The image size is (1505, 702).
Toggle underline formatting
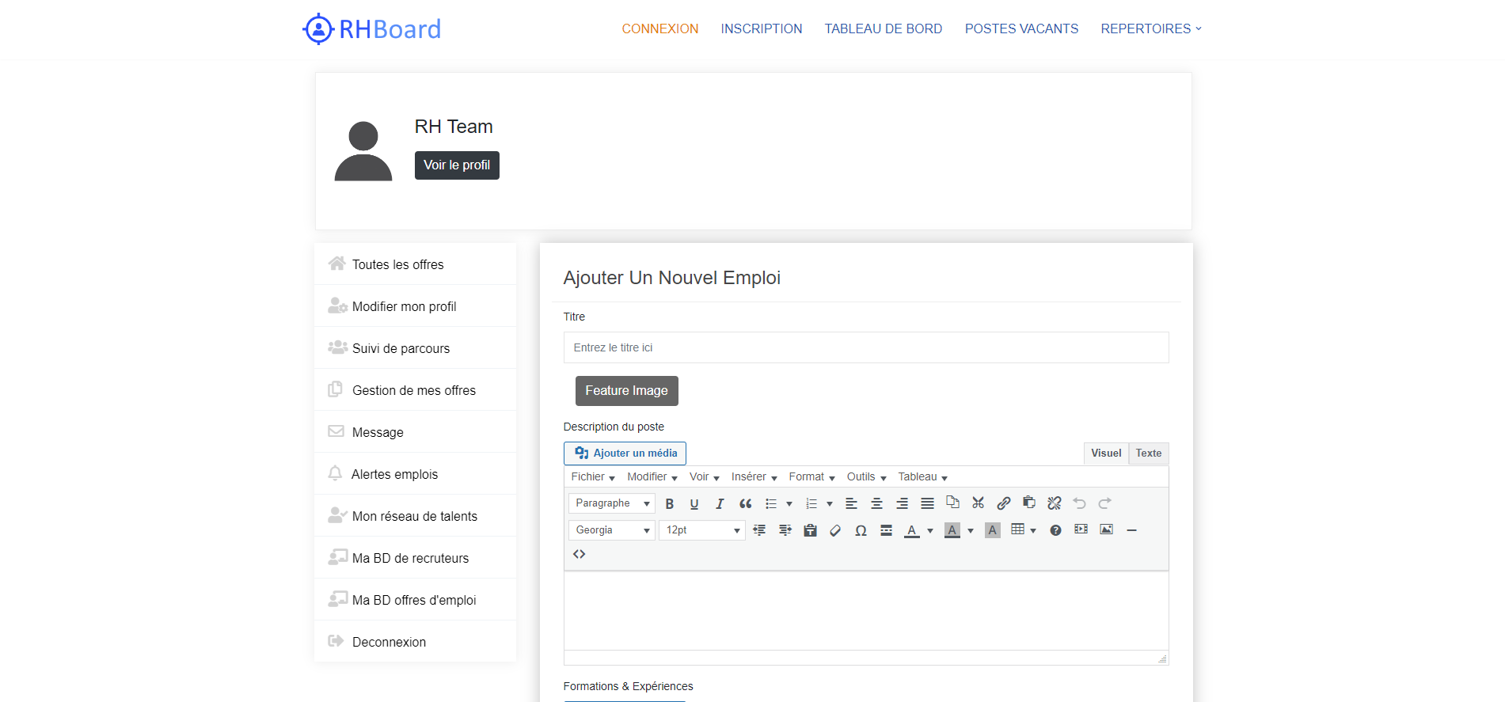pyautogui.click(x=694, y=503)
